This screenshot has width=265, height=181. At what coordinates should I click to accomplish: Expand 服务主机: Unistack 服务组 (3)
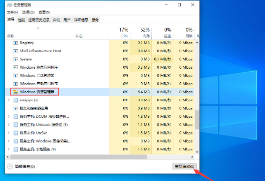pos(9,125)
